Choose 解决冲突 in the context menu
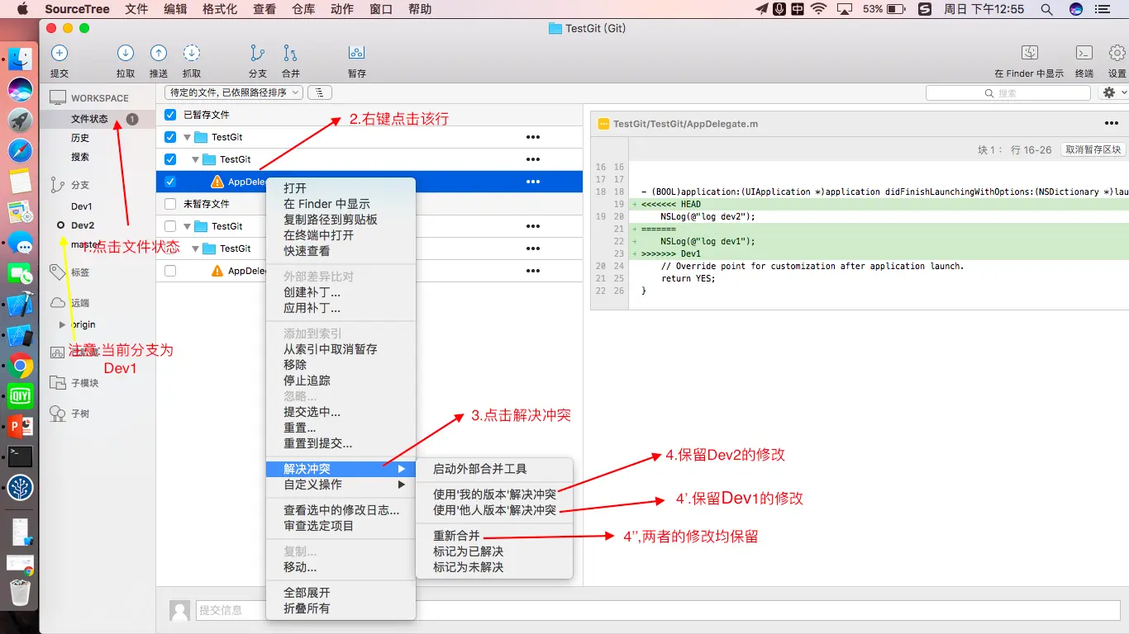 pos(341,469)
